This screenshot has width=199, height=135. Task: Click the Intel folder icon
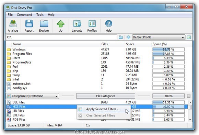click(x=9, y=79)
